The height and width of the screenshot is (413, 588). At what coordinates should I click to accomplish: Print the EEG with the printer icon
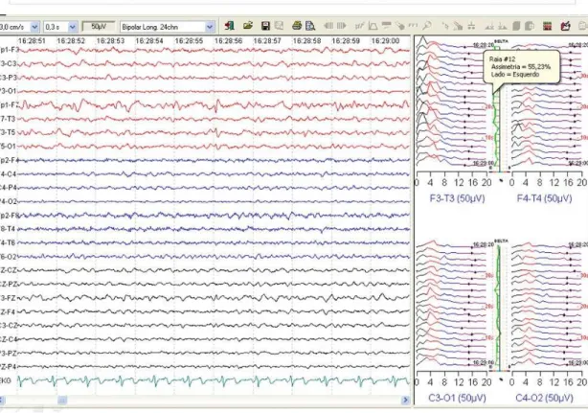pos(297,26)
